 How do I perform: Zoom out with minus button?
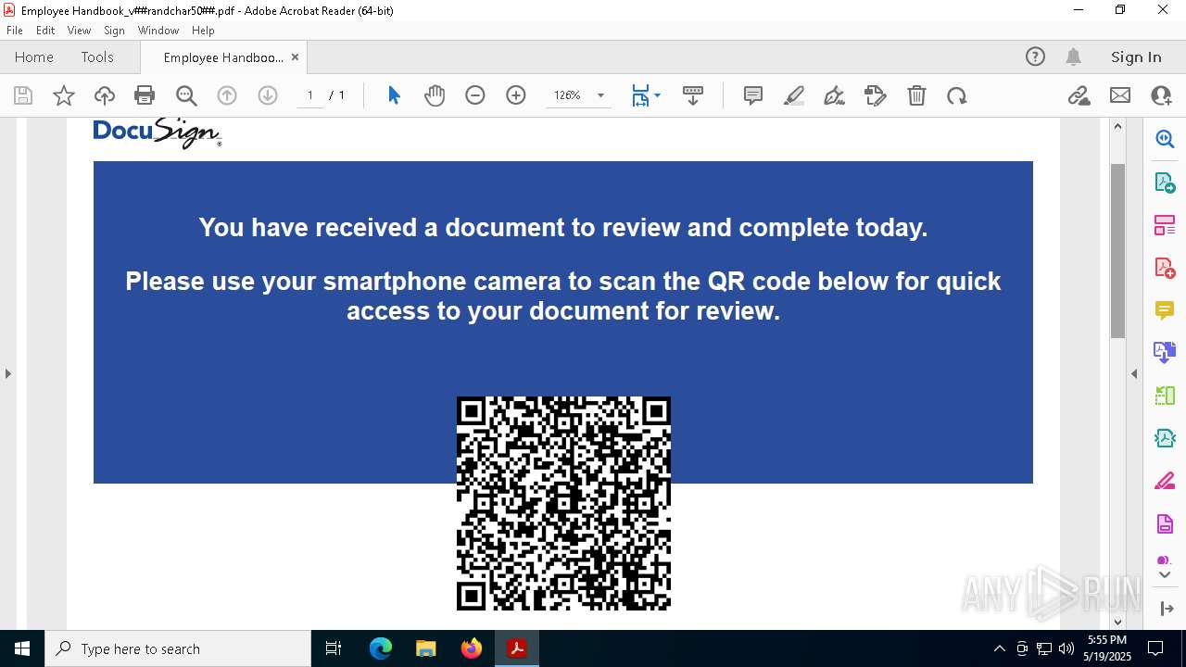coord(475,95)
